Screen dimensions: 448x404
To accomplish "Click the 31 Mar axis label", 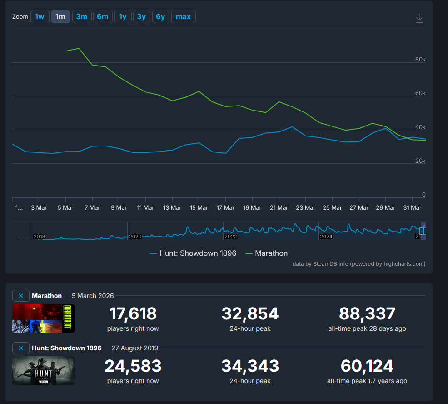I will point(412,208).
